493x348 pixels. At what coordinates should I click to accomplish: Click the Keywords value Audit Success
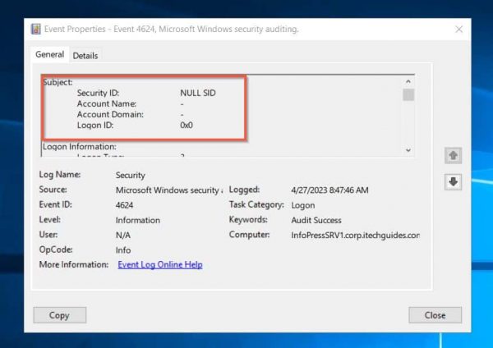316,220
